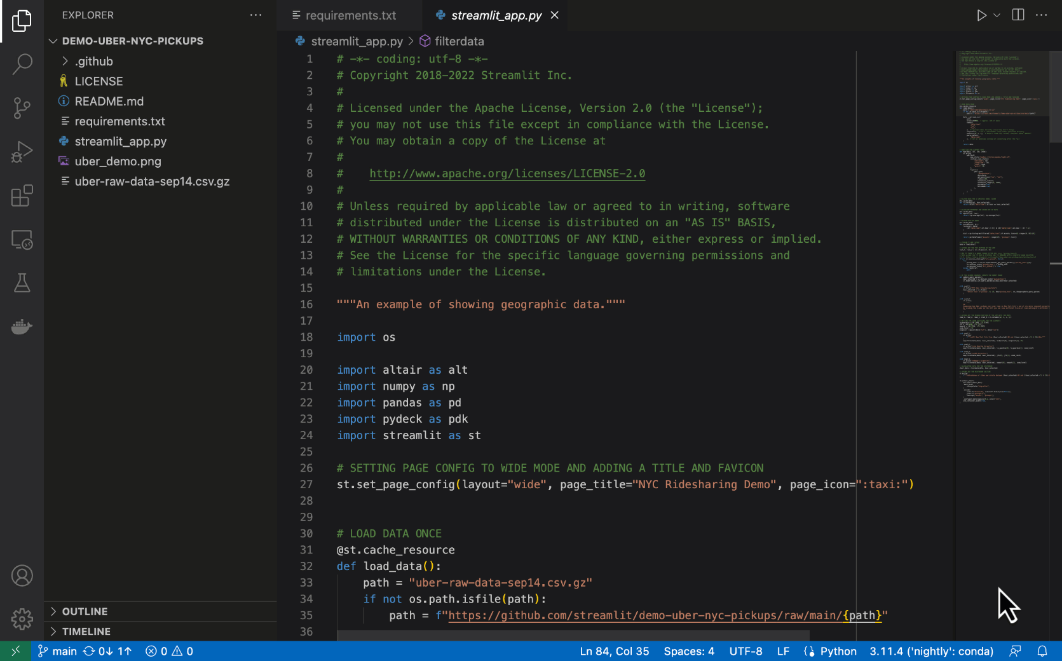The height and width of the screenshot is (661, 1062).
Task: Open the Testing flask view
Action: coord(22,283)
